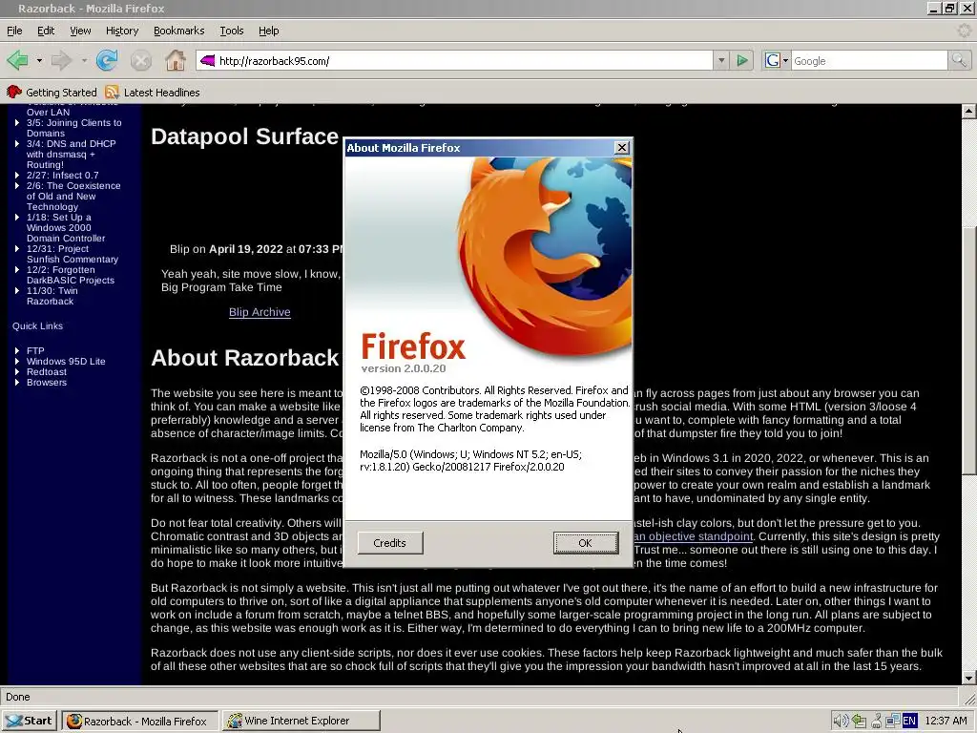Image resolution: width=977 pixels, height=733 pixels.
Task: Click the Start button
Action: click(x=30, y=721)
